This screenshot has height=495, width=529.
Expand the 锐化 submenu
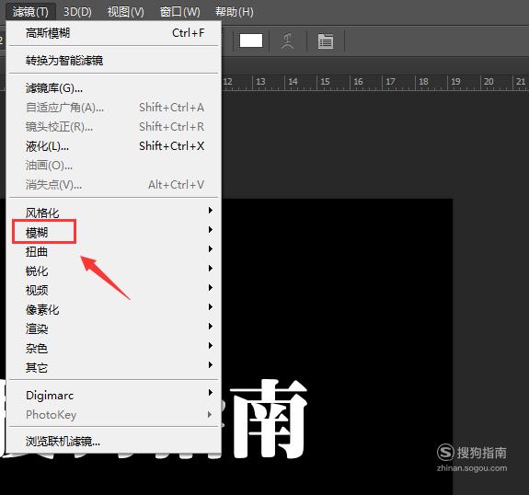point(114,271)
